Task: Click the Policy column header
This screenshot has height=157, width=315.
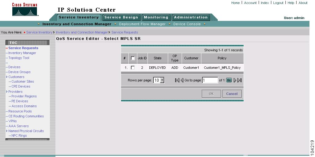Action: pos(222,58)
